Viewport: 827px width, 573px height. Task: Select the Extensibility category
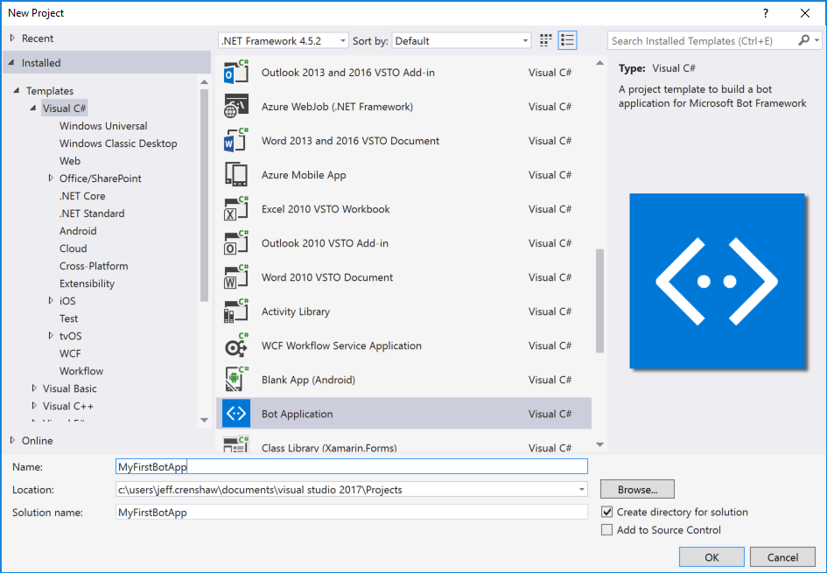point(87,283)
